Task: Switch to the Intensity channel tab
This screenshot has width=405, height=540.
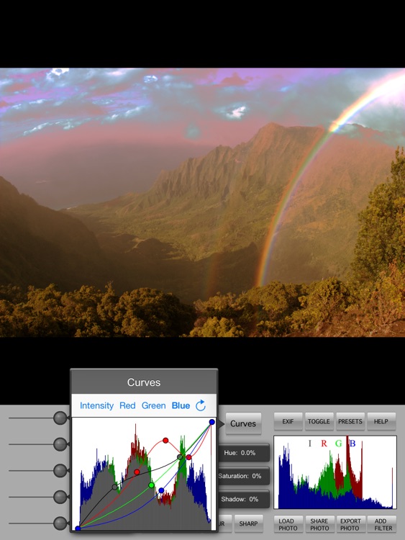Action: click(x=96, y=405)
